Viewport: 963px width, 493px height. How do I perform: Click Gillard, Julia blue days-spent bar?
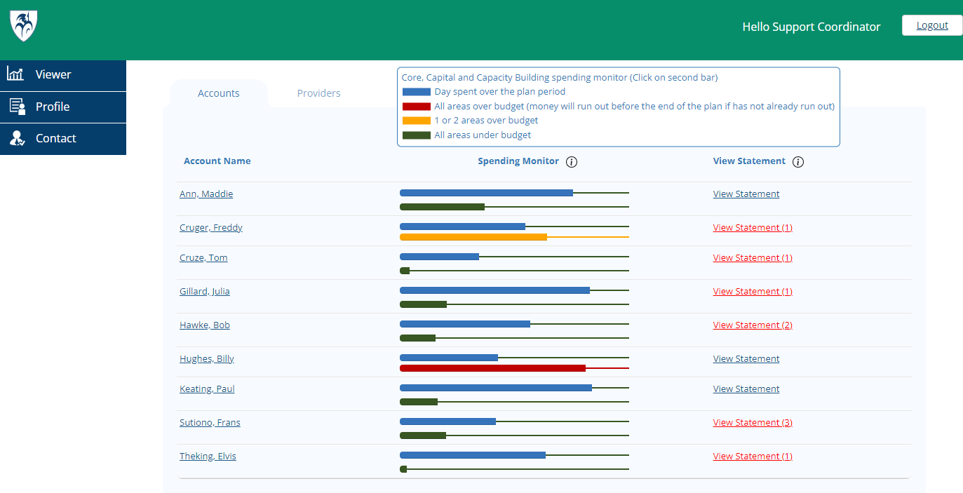point(494,290)
